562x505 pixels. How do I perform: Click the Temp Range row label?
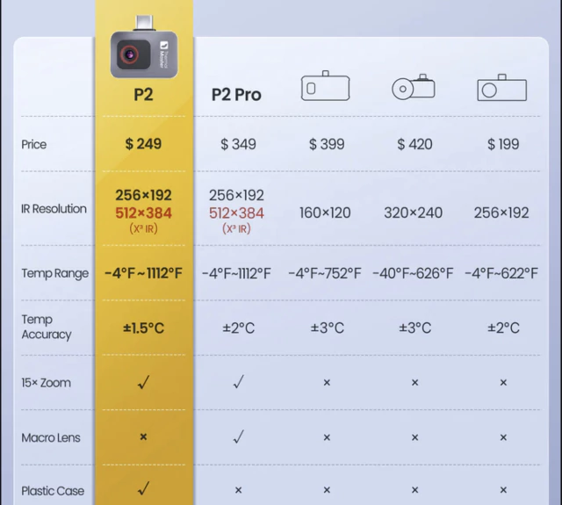tap(54, 273)
